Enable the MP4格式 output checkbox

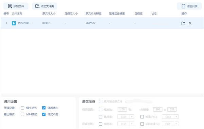[22, 114]
